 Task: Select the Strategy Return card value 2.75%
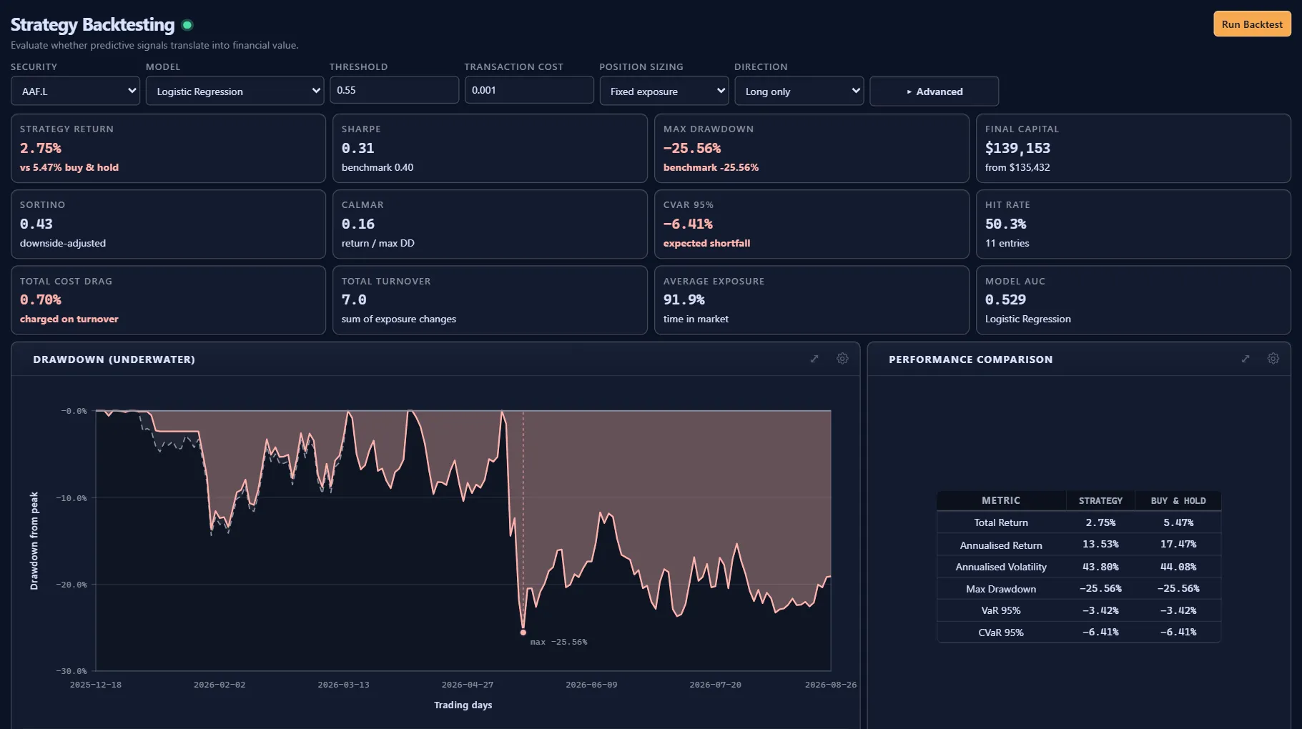pyautogui.click(x=41, y=148)
